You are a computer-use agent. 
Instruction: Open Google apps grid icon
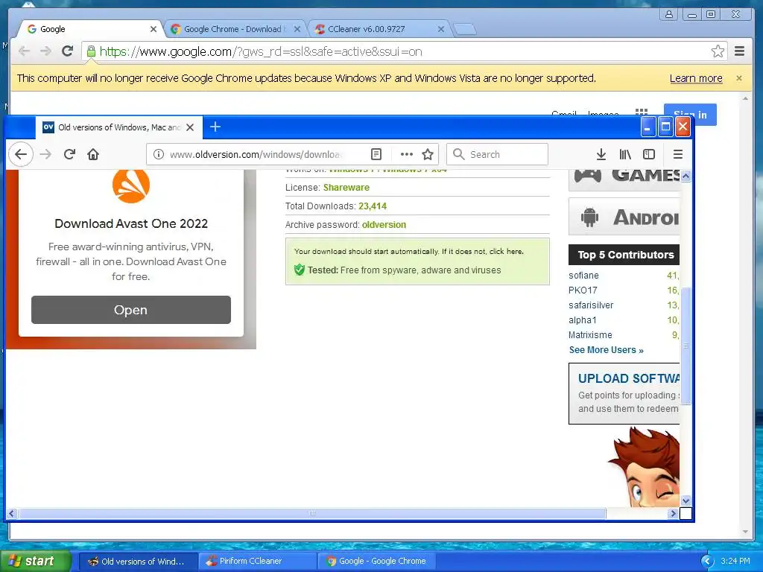point(642,114)
